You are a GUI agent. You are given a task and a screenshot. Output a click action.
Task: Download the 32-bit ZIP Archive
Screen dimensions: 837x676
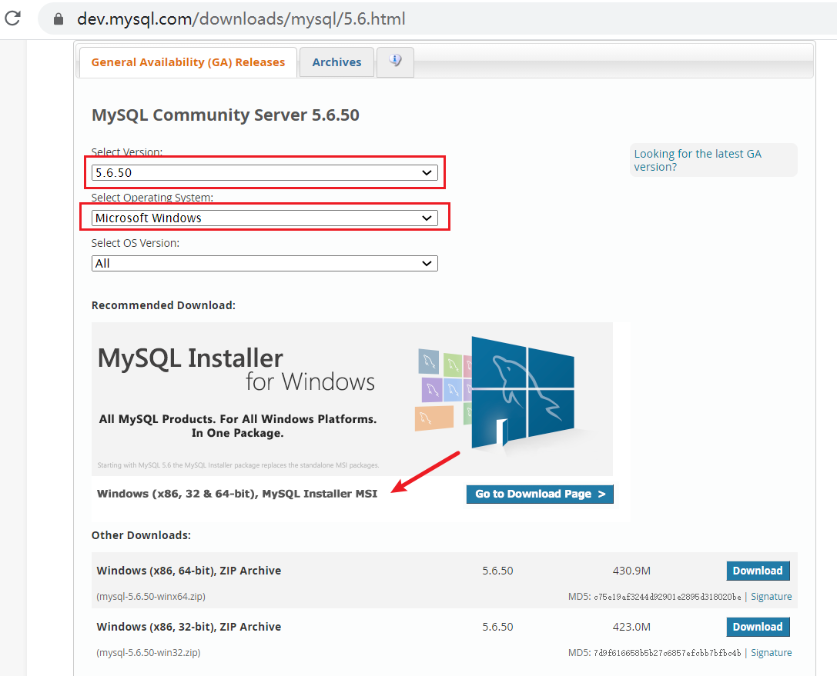pyautogui.click(x=758, y=627)
